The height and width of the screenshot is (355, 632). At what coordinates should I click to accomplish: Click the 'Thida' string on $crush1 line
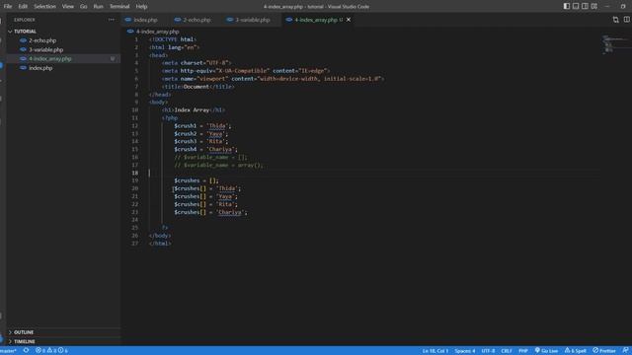click(x=217, y=126)
